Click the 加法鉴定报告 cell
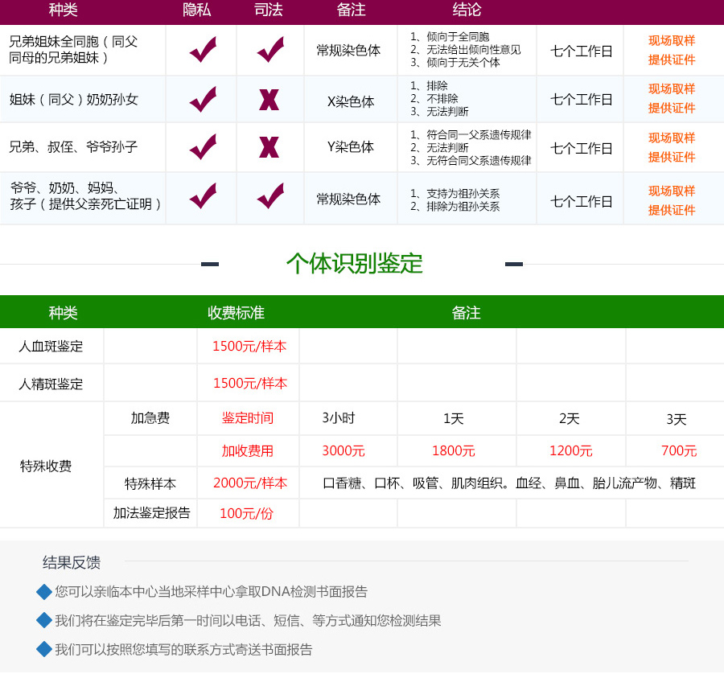Image resolution: width=724 pixels, height=674 pixels. pyautogui.click(x=152, y=512)
